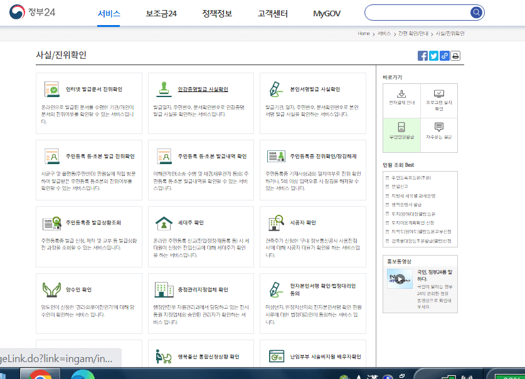Click in the site search field
The image size is (525, 379).
click(418, 13)
